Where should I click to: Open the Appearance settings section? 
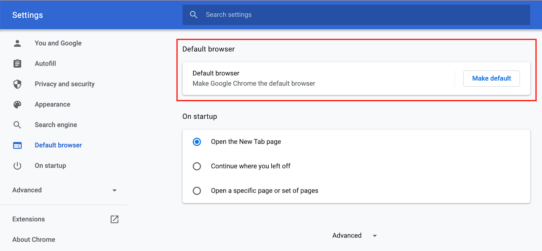[53, 104]
